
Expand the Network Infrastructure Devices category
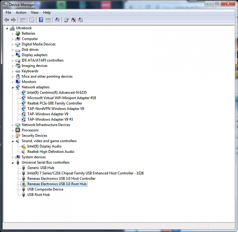pyautogui.click(x=13, y=125)
